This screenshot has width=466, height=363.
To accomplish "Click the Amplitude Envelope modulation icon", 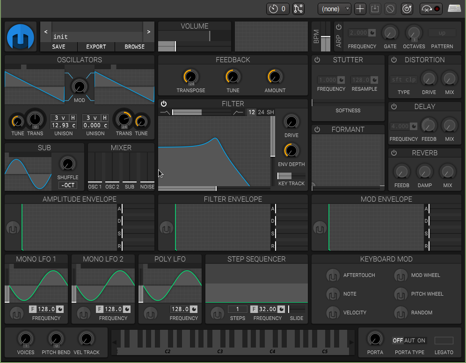I will (x=13, y=228).
